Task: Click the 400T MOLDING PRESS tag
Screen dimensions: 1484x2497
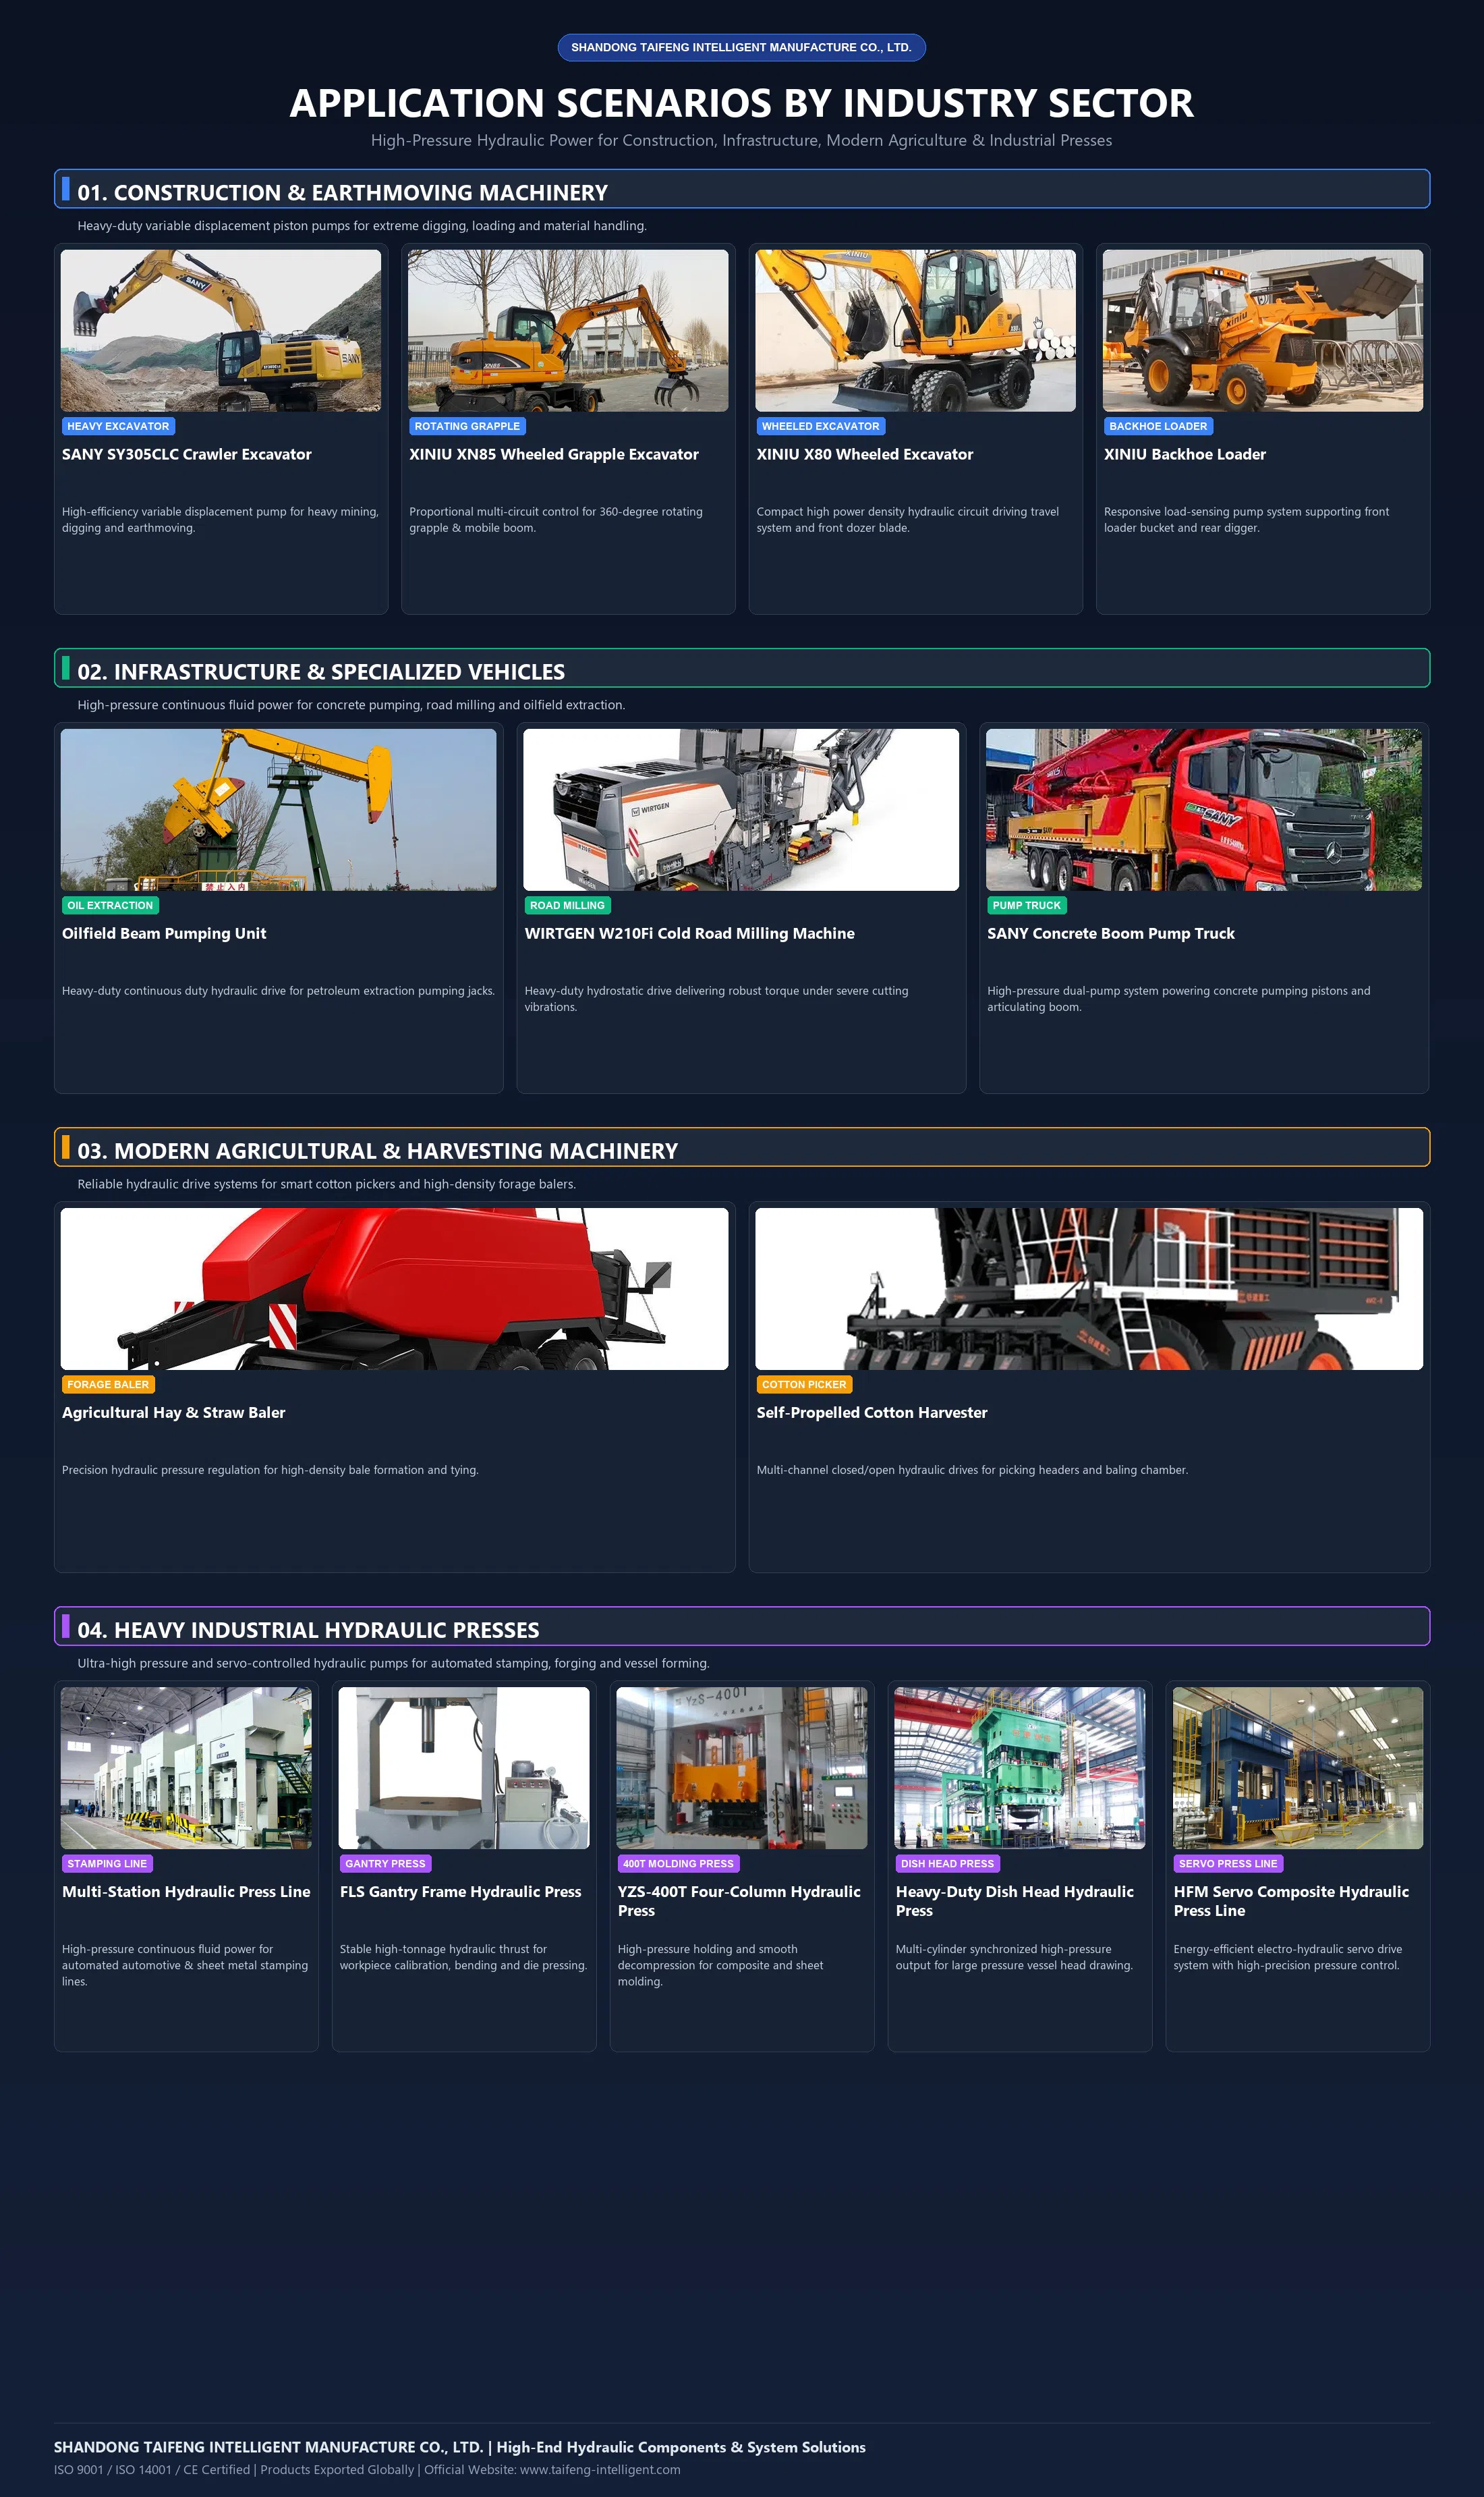Action: click(x=678, y=1864)
